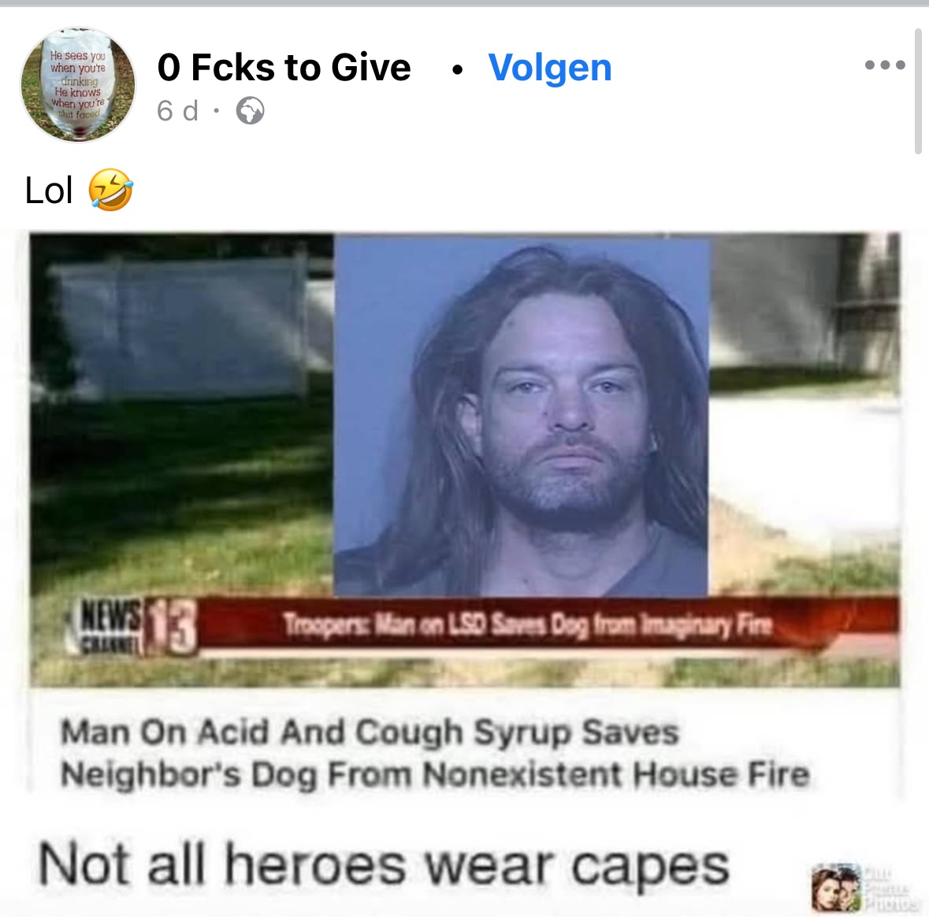Click the dot separator before Volgen
Viewport: 929px width, 918px height.
tap(457, 70)
